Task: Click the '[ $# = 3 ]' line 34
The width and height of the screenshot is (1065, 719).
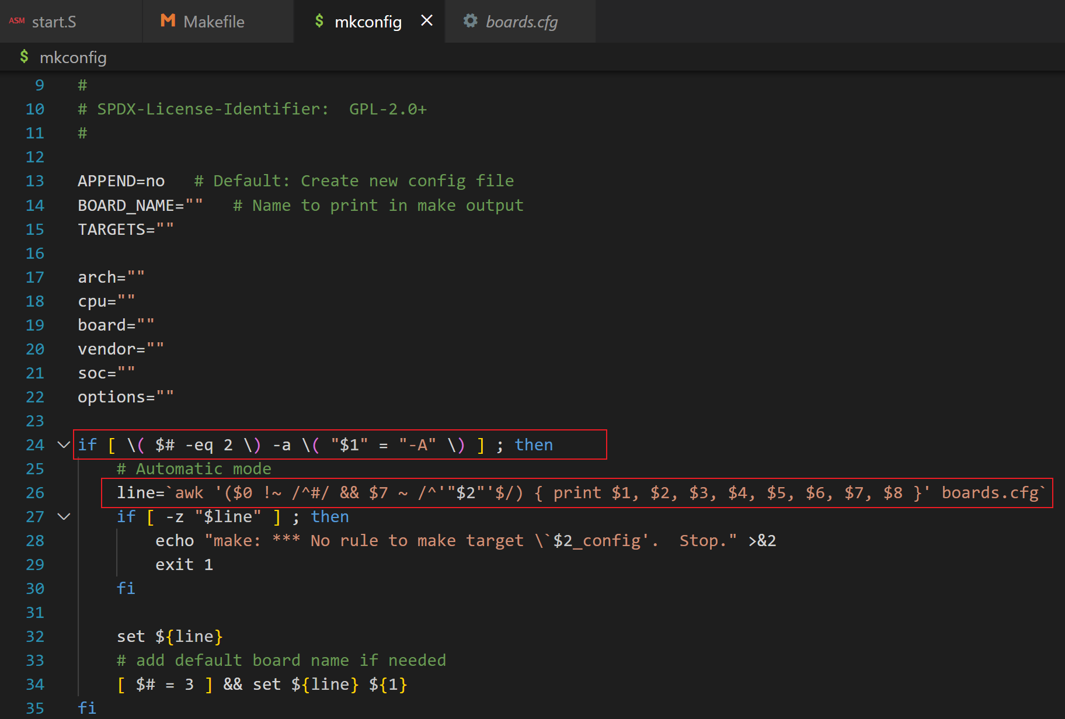Action: pyautogui.click(x=262, y=685)
